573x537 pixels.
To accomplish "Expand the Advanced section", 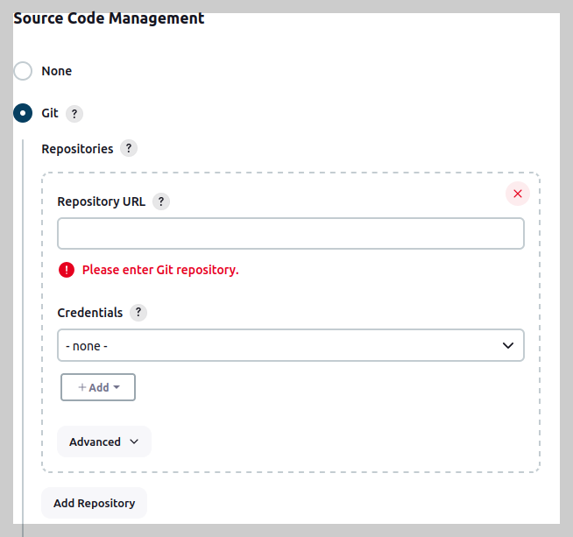I will 104,442.
